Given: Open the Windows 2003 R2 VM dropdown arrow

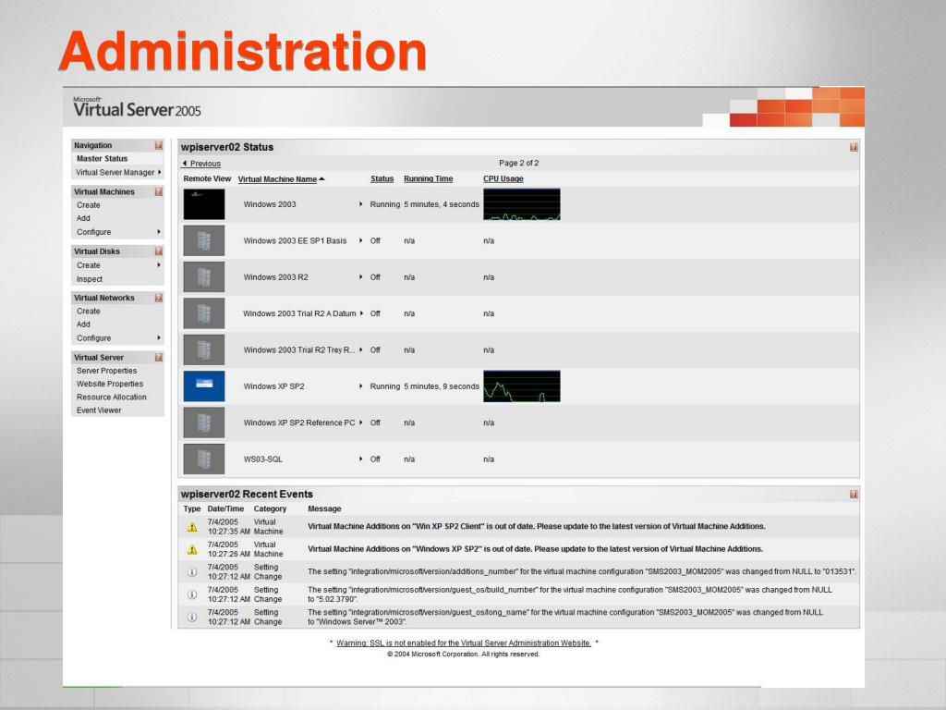Looking at the screenshot, I should point(361,277).
